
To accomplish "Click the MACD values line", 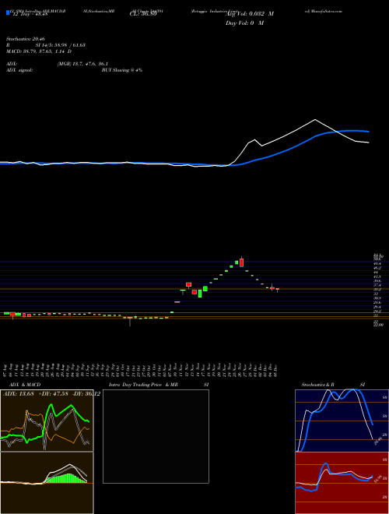I will [x=39, y=51].
